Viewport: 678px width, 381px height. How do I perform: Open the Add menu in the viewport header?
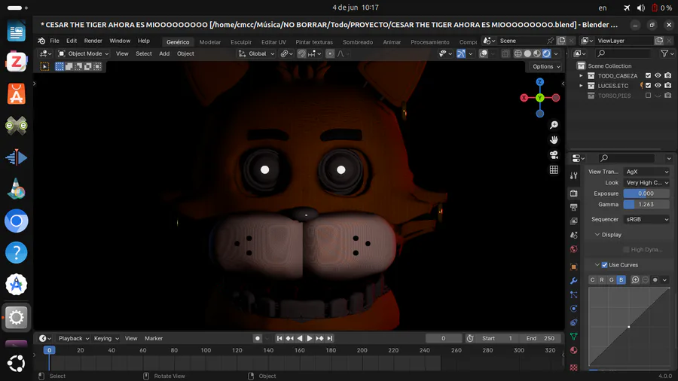164,53
